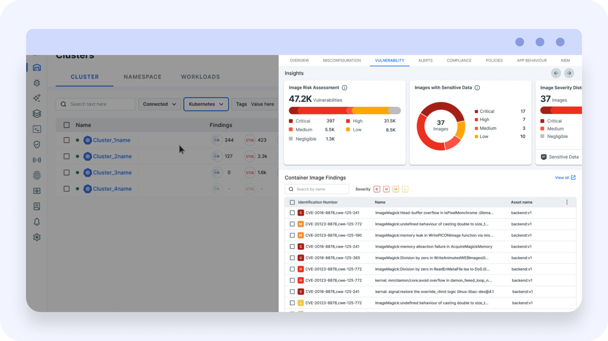Image resolution: width=608 pixels, height=341 pixels.
Task: Check the box for Cluster_1name
Action: (67, 140)
